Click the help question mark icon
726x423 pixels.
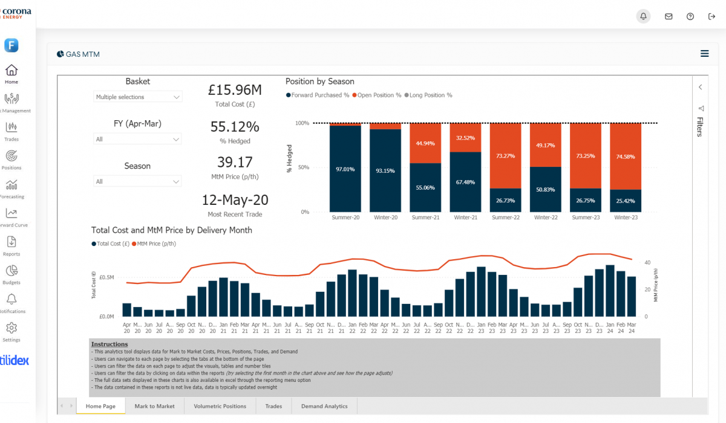(x=690, y=16)
